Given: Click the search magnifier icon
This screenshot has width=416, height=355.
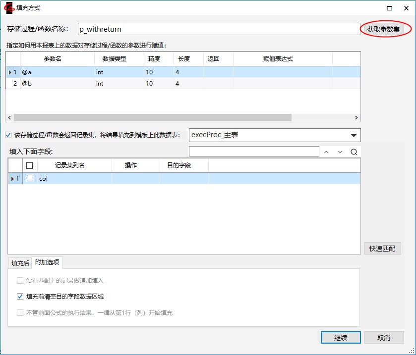Looking at the screenshot, I should (x=354, y=152).
